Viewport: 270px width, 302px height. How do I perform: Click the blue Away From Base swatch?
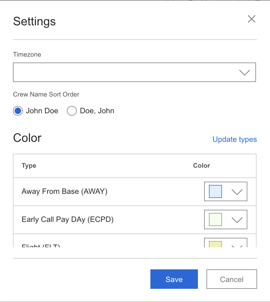(215, 192)
